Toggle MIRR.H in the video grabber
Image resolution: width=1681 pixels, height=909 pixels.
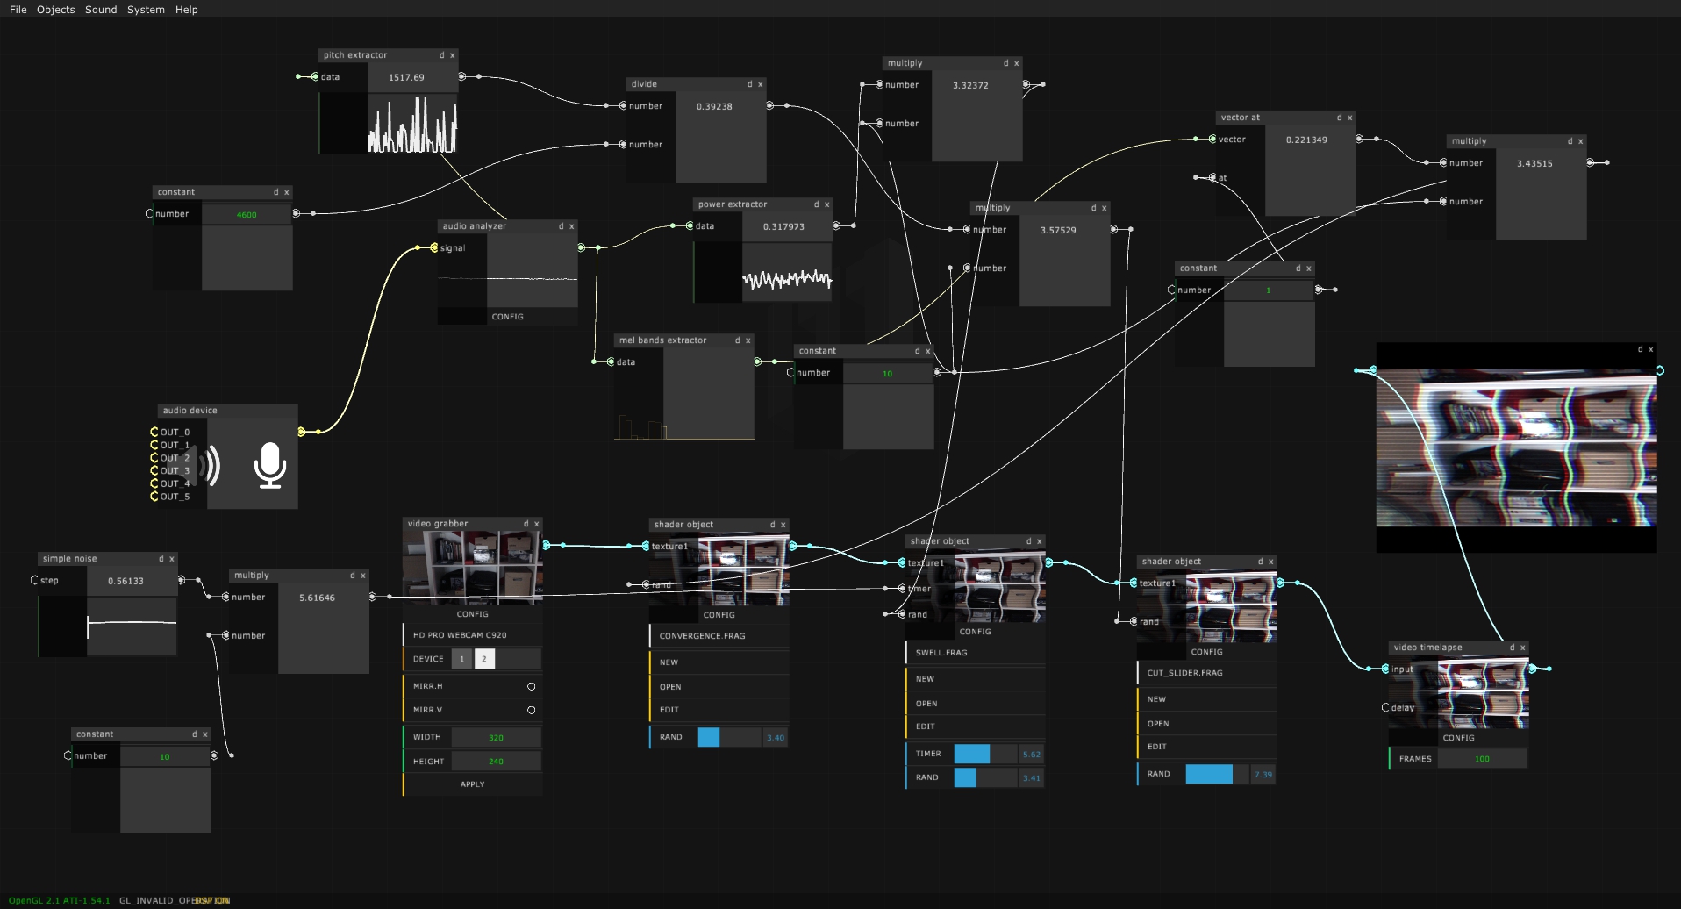[532, 686]
